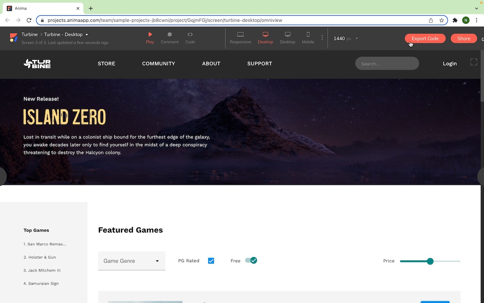
Task: Go to the COMMUNITY nav item
Action: (x=159, y=63)
